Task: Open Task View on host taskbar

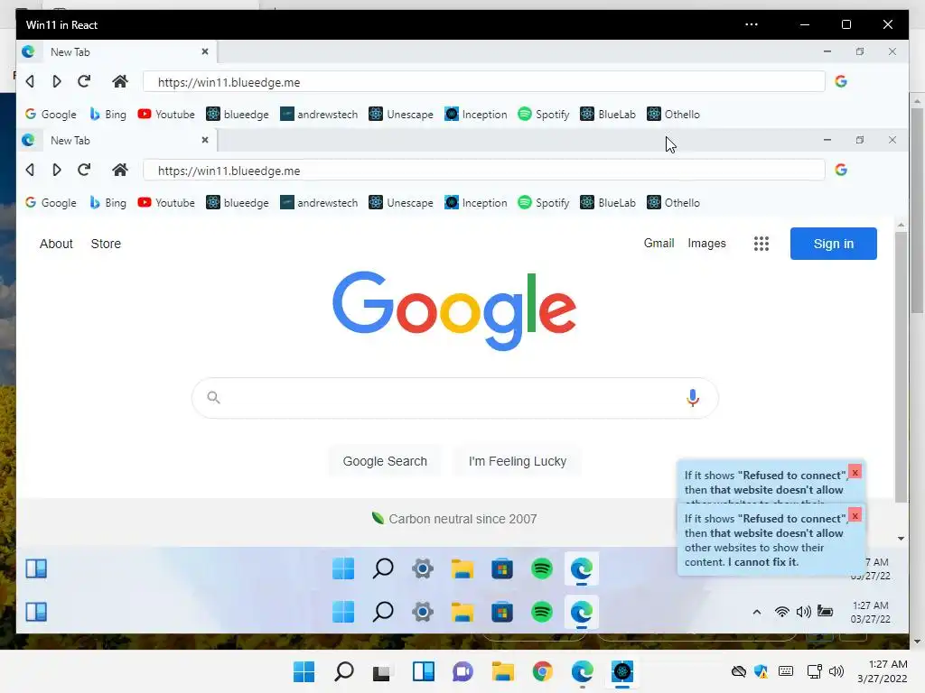Action: (x=382, y=671)
